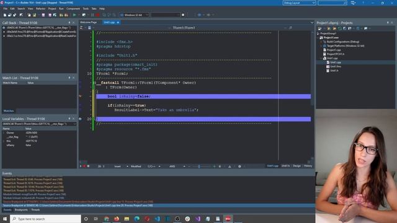Switch to the Unit1.h tab at editor bottom

point(285,166)
